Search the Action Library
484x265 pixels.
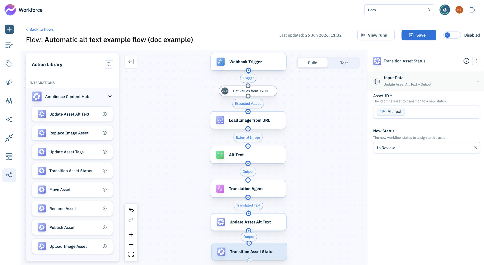(x=109, y=64)
